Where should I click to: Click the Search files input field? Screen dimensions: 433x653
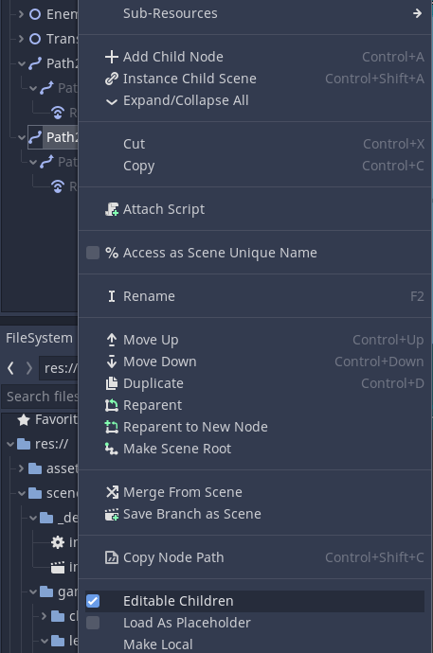tap(41, 397)
